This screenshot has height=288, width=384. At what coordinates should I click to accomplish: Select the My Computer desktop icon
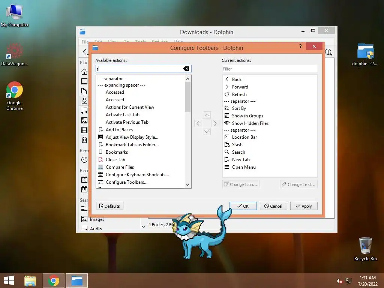(x=15, y=15)
